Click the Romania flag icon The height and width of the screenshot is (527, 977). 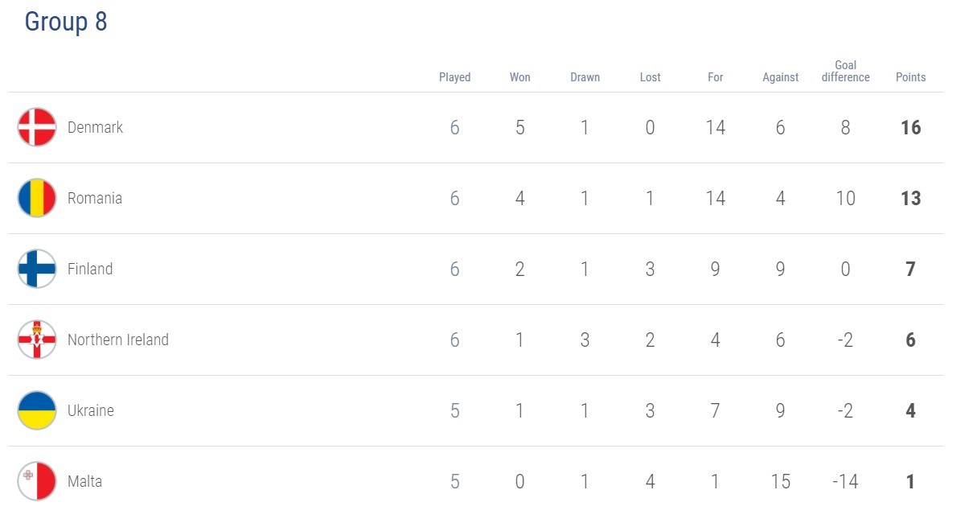click(x=37, y=198)
